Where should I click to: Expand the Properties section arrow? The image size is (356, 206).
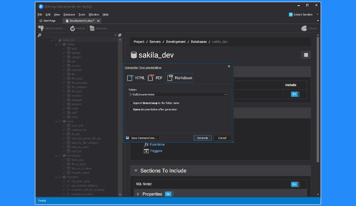(138, 194)
